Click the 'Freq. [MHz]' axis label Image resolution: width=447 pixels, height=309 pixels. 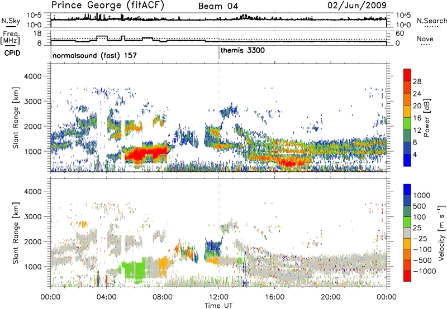point(11,37)
